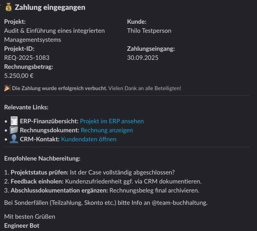The width and height of the screenshot is (257, 231).
Task: Click the Relevante Links heading
Action: coord(26,107)
